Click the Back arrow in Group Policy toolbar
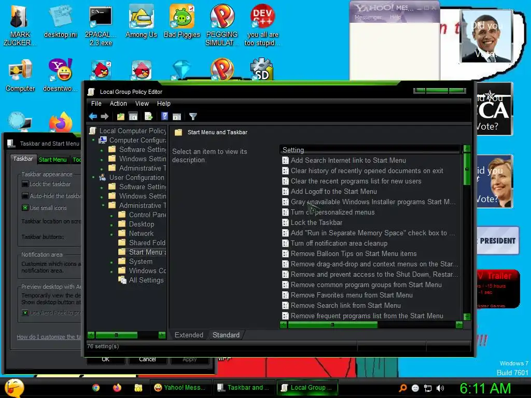 (93, 117)
